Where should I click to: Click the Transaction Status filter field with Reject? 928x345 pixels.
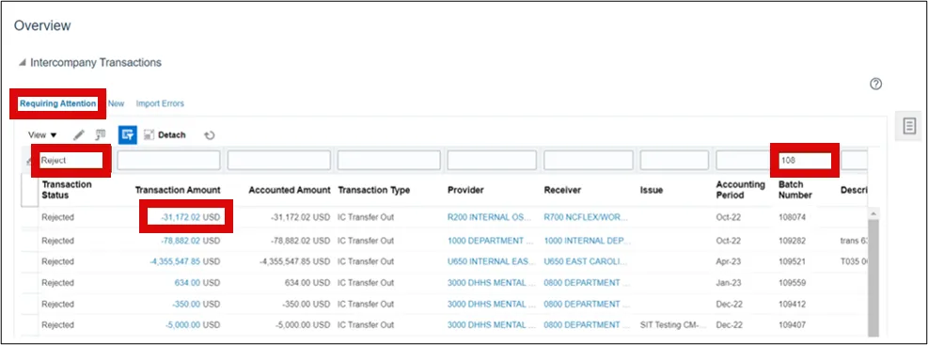(x=71, y=161)
